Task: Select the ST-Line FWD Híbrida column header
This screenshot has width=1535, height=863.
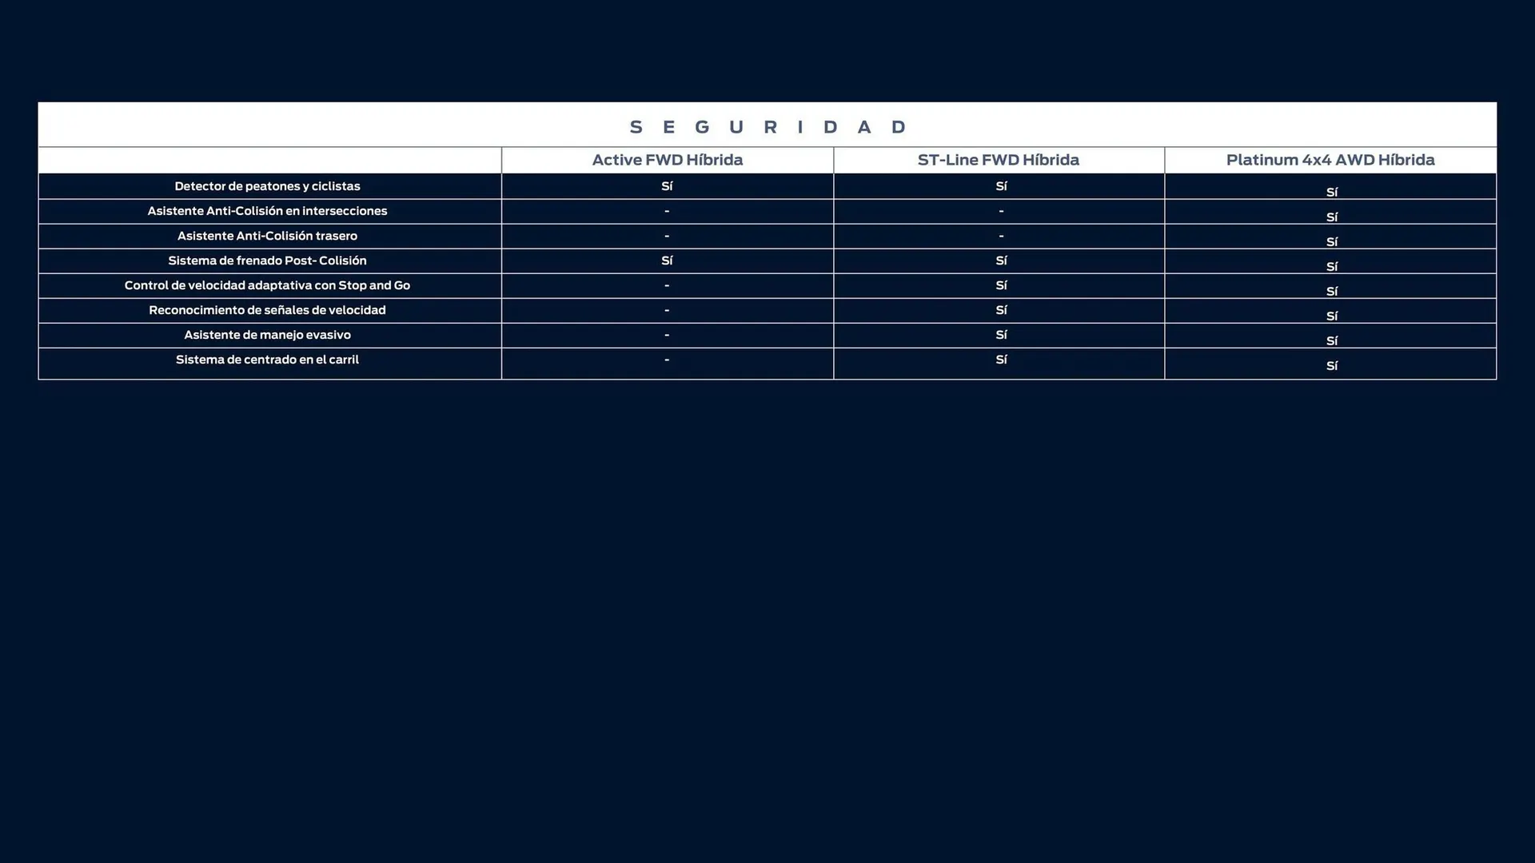Action: (998, 160)
